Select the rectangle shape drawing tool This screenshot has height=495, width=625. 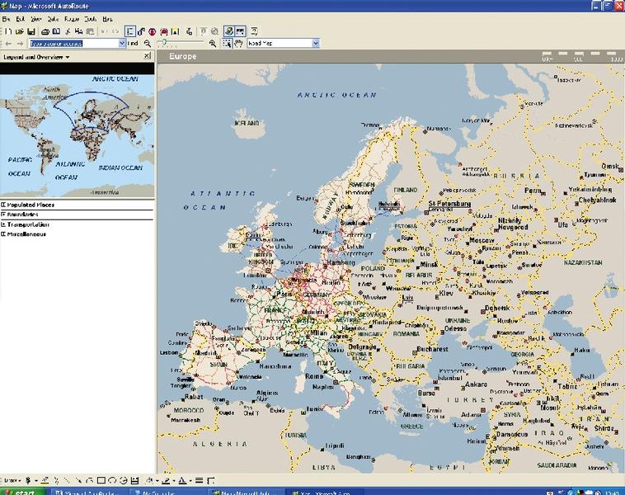(101, 481)
